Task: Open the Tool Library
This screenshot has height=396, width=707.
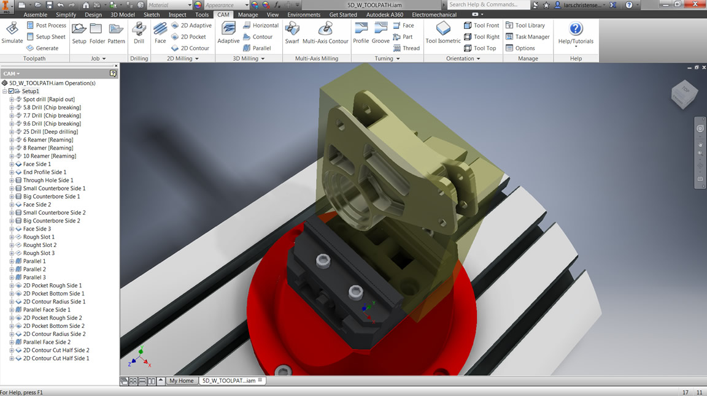Action: pos(528,25)
